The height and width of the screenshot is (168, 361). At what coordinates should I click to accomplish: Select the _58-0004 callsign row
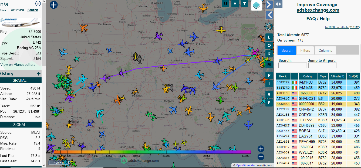pos(318,147)
